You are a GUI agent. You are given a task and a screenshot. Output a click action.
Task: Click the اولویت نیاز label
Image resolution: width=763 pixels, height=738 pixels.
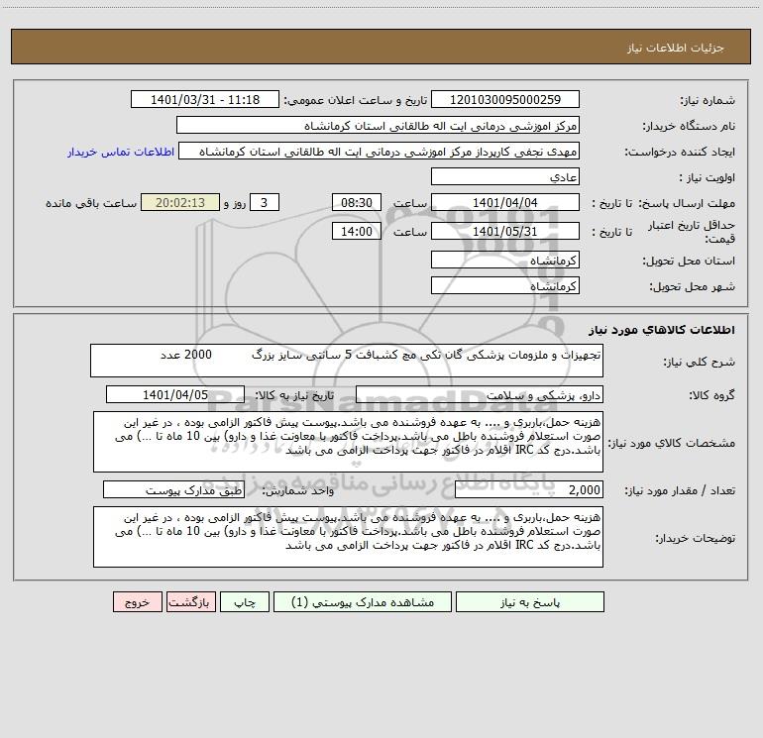tap(708, 177)
